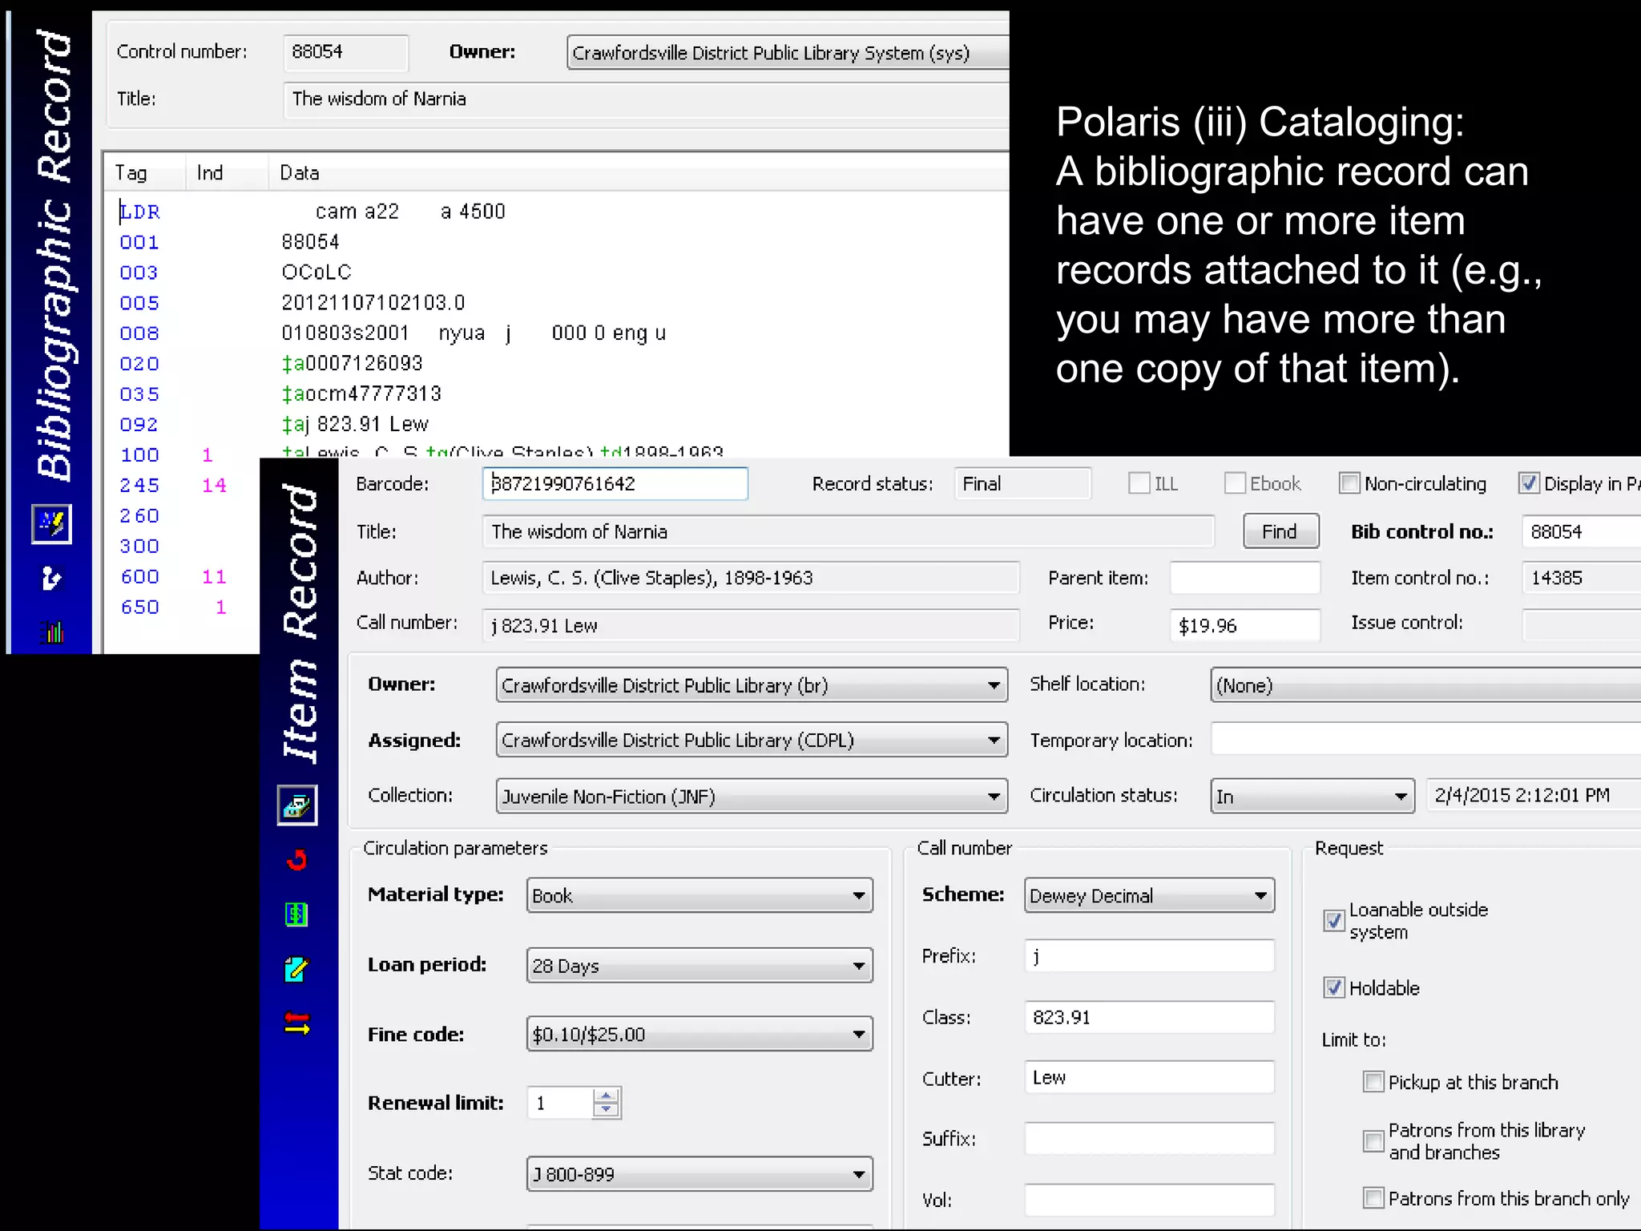The image size is (1641, 1231).
Task: Click the reader/patron icon in Bibliographic Record sidebar
Action: (52, 578)
